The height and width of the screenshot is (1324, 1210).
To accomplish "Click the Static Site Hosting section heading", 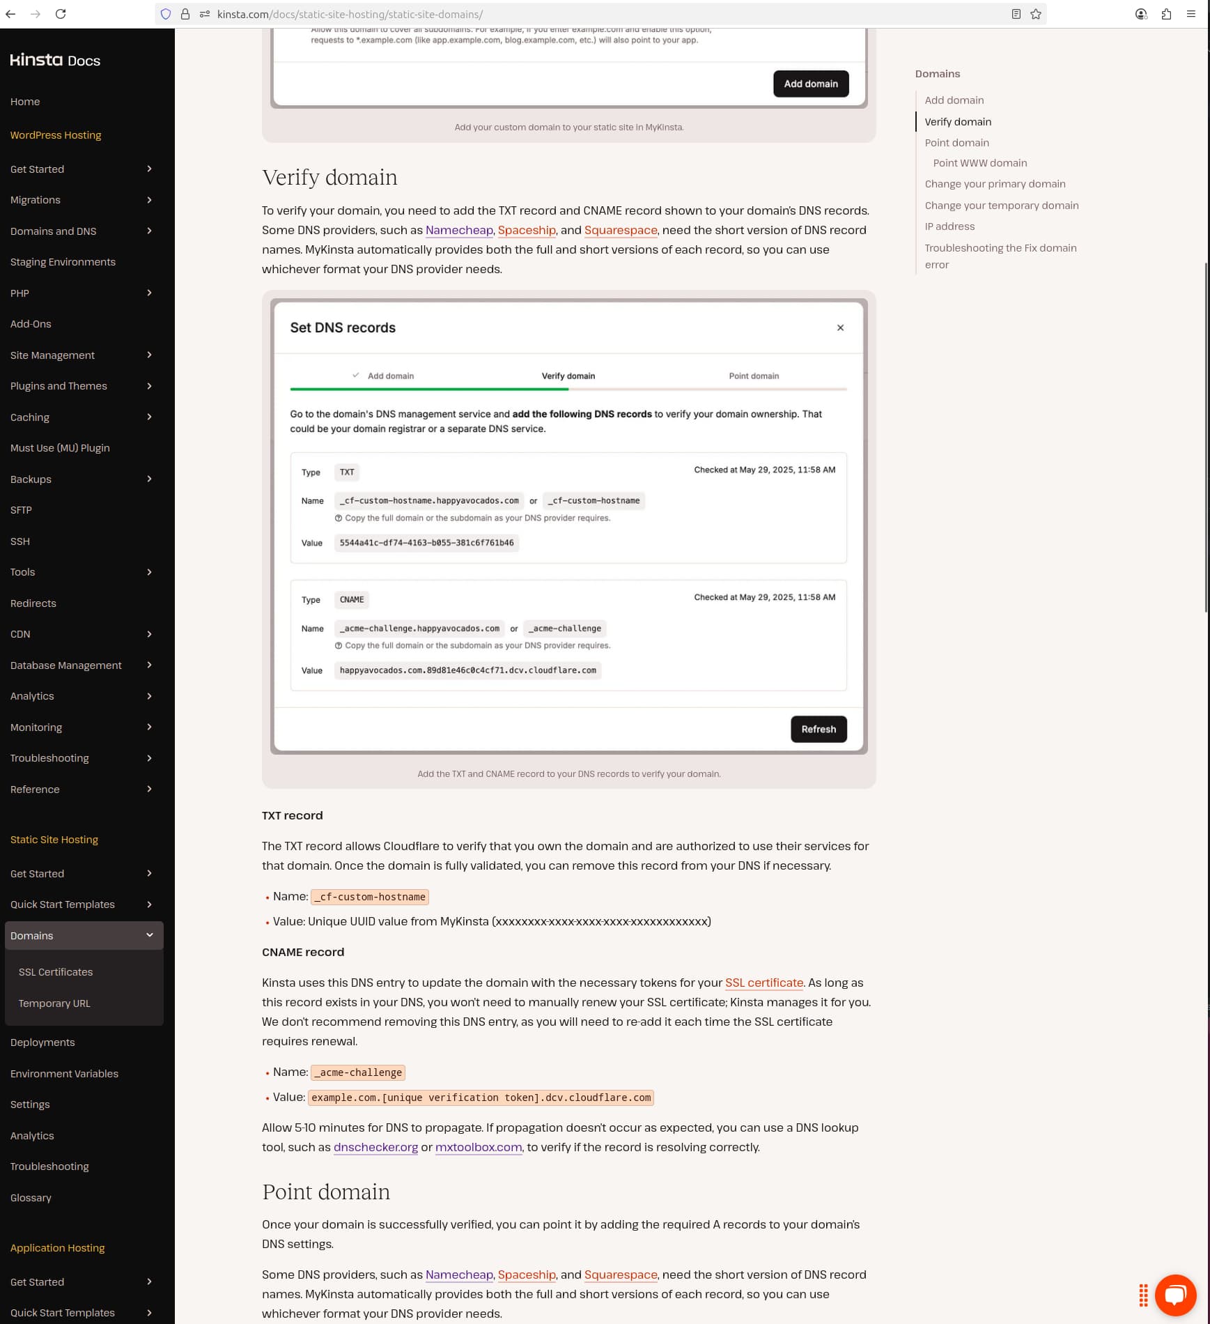I will click(x=54, y=840).
